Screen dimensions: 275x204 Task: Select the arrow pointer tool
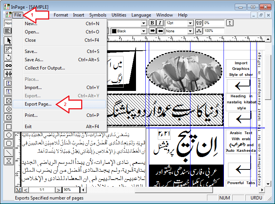[8, 41]
